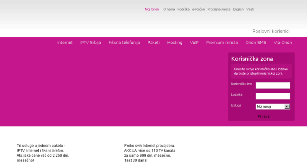Screen dimensions: 307x167
Task: Go to the O nama page
Action: click(x=169, y=9)
